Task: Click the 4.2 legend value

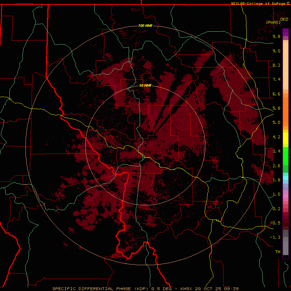Action: tap(276, 137)
